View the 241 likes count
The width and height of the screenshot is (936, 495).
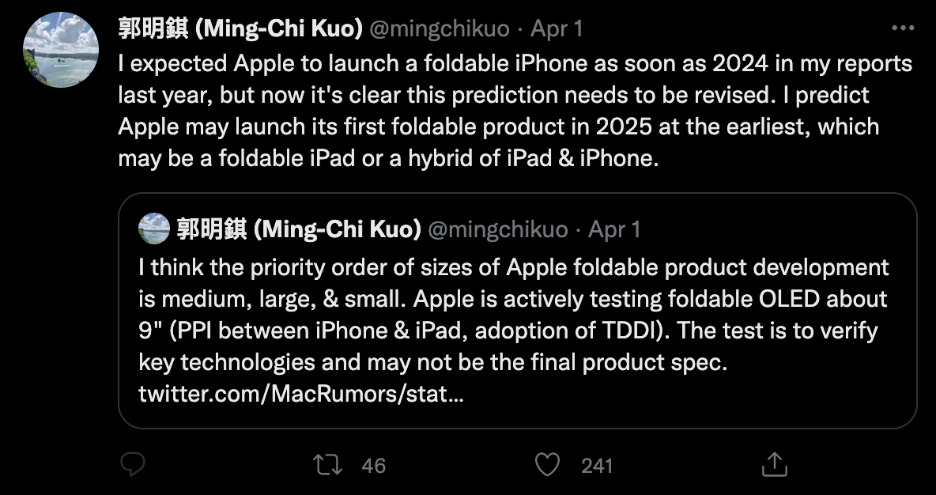pos(597,465)
